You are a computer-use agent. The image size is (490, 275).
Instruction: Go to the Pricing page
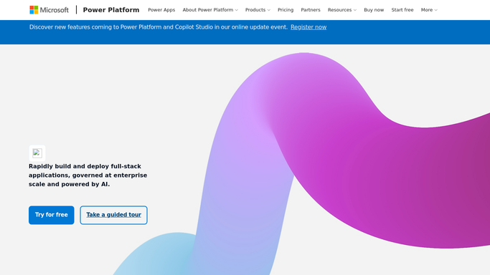coord(286,10)
